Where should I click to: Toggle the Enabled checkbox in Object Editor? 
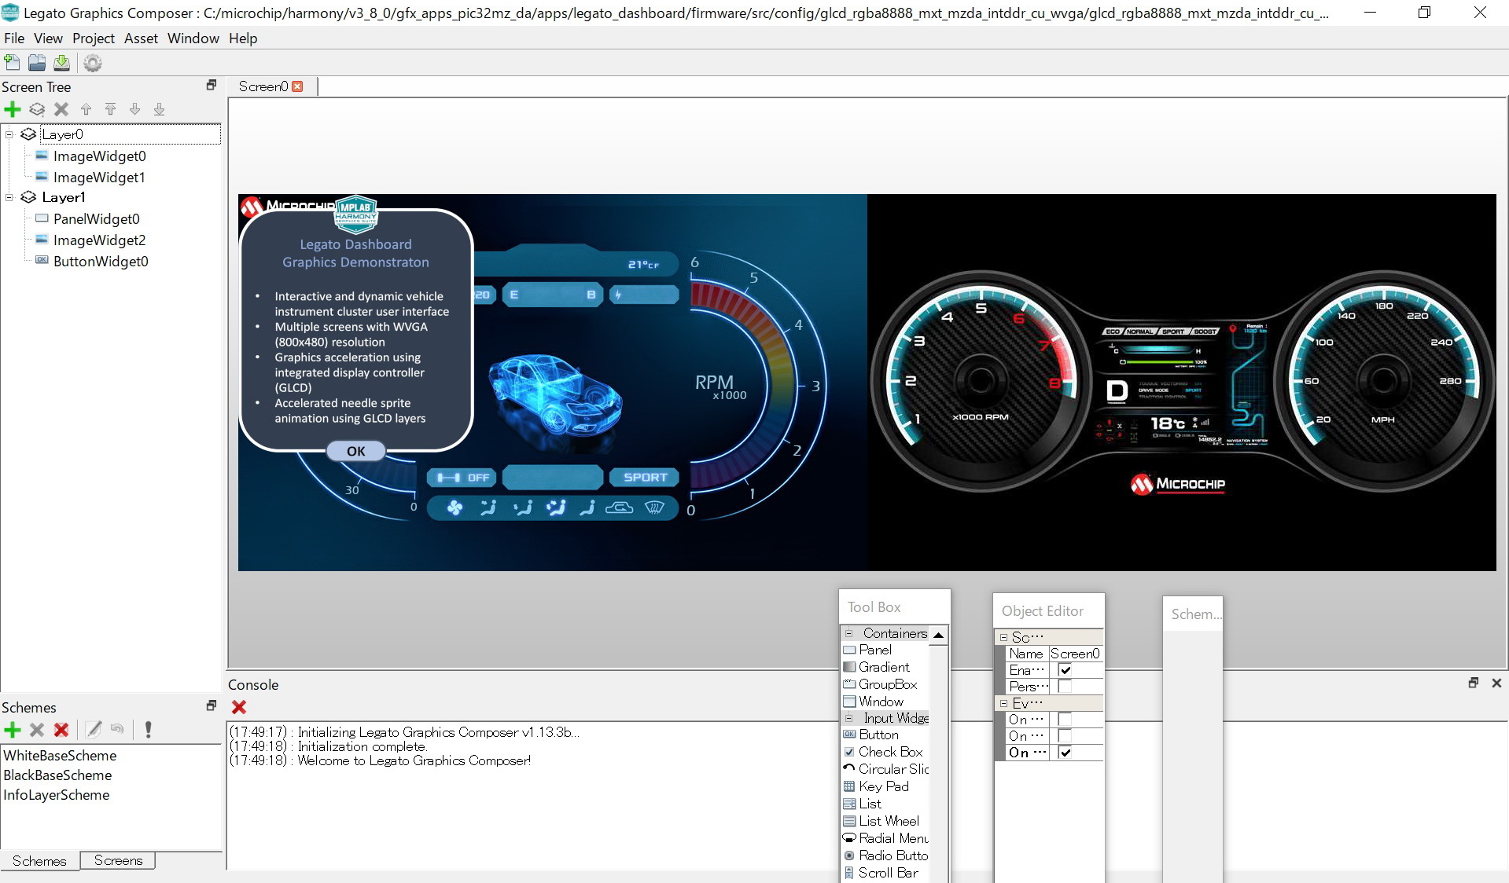click(1065, 670)
